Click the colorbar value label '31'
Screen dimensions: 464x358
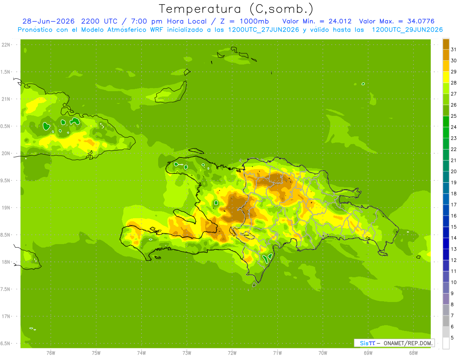454,49
